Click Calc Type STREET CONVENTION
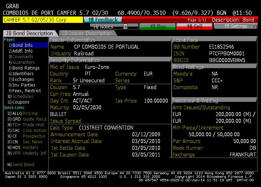This screenshot has height=187, width=261. 106,128
